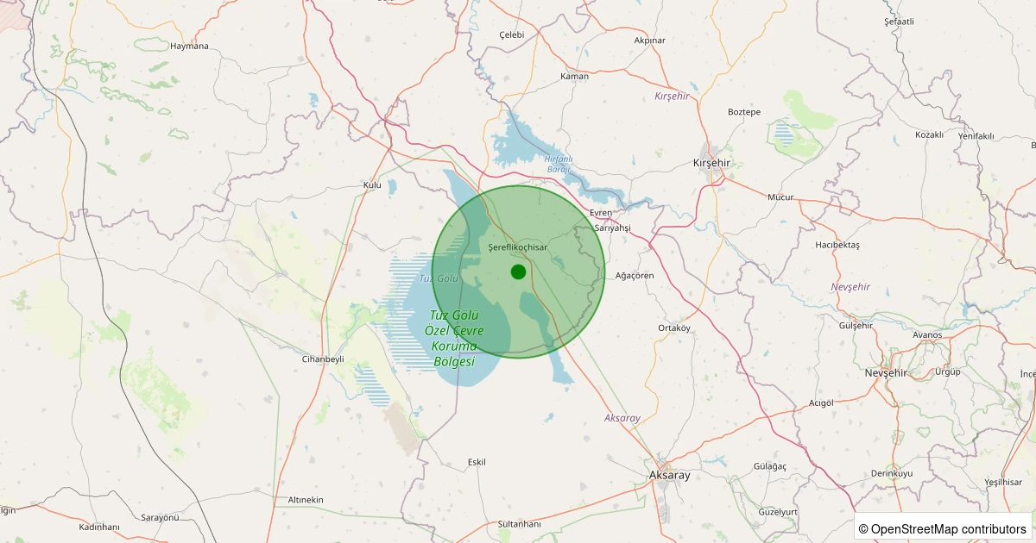
Task: Select the Şereflikoçhisar town label
Action: pyautogui.click(x=518, y=247)
